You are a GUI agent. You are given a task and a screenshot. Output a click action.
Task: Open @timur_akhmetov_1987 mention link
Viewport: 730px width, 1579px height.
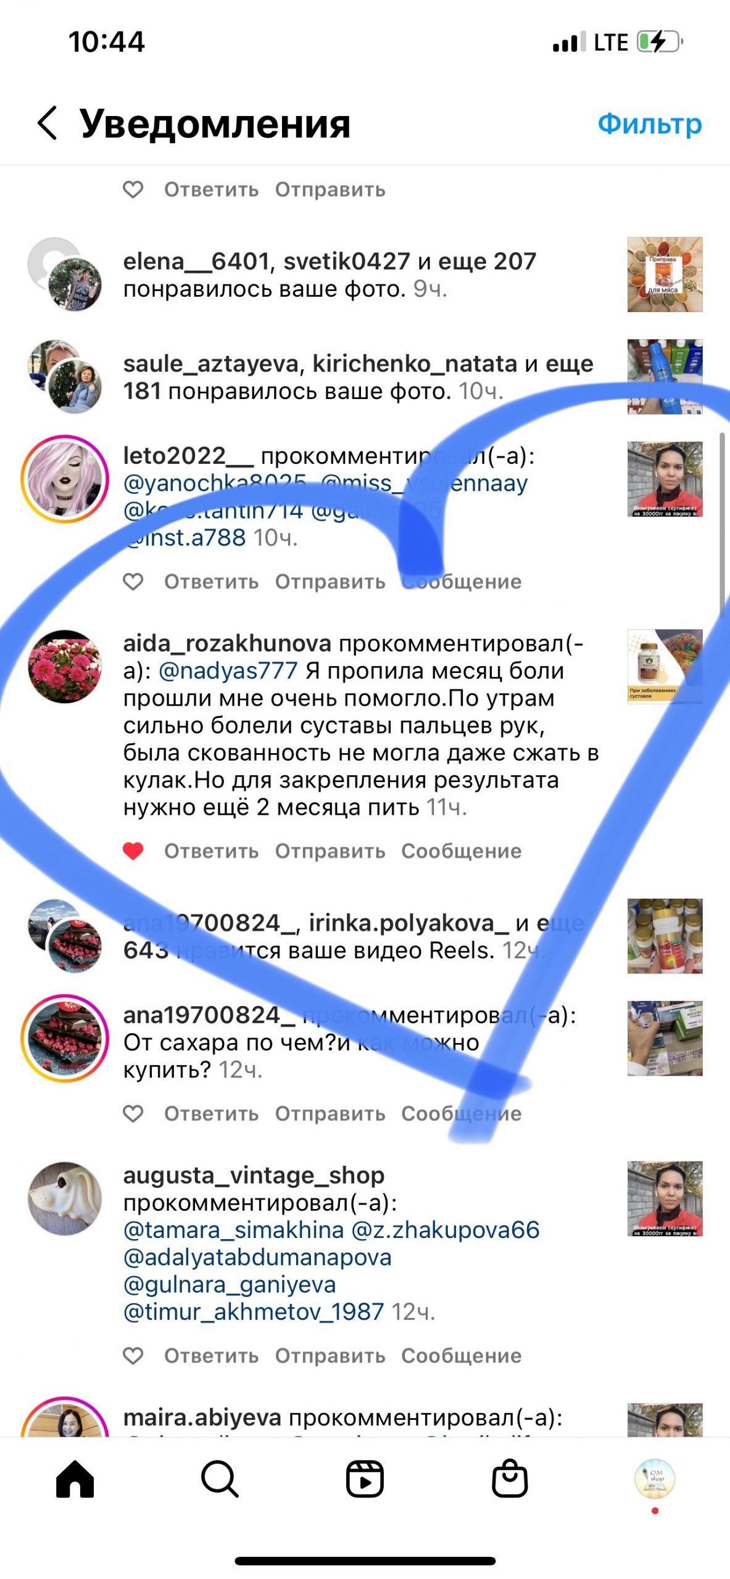coord(254,1311)
